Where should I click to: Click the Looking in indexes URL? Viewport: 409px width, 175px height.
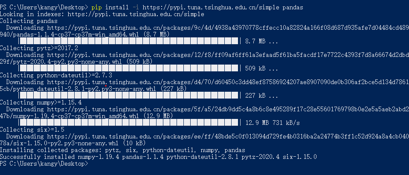[x=136, y=14]
